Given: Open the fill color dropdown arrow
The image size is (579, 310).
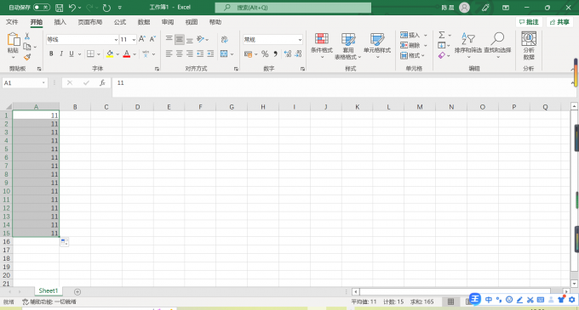Looking at the screenshot, I should click(118, 54).
